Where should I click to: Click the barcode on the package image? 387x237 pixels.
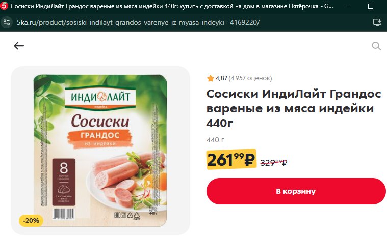pos(63,214)
